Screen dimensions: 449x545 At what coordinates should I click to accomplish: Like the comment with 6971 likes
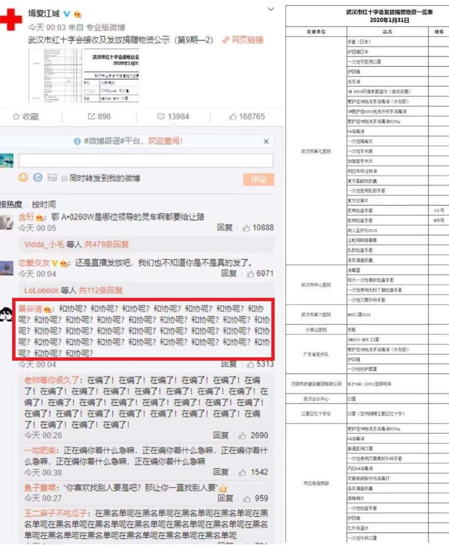pyautogui.click(x=260, y=274)
